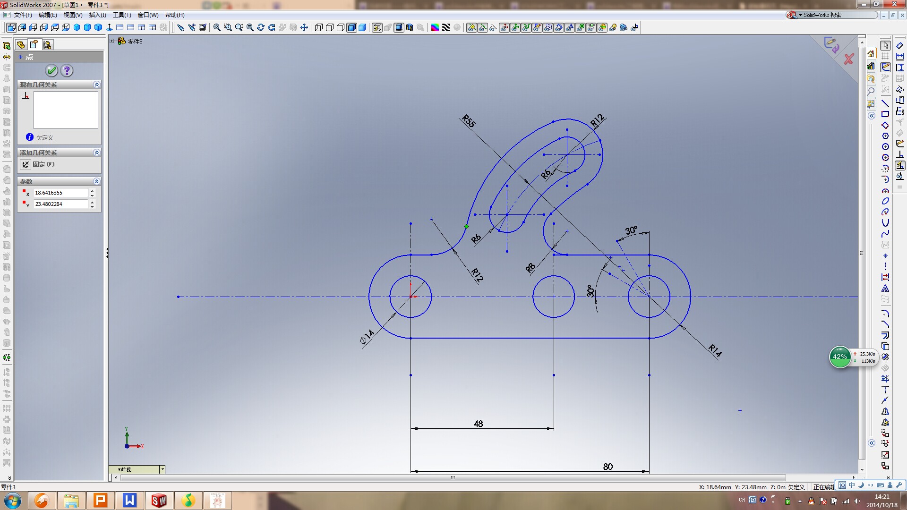Click the Edit Color rainbow swatch
Screen dimensions: 907x510
point(434,27)
